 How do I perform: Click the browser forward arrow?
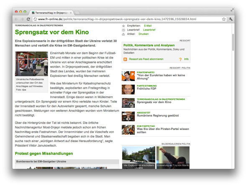pyautogui.click(x=22, y=19)
